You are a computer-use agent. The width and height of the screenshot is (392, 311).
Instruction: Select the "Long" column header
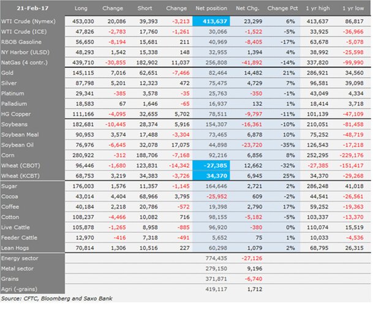point(80,9)
